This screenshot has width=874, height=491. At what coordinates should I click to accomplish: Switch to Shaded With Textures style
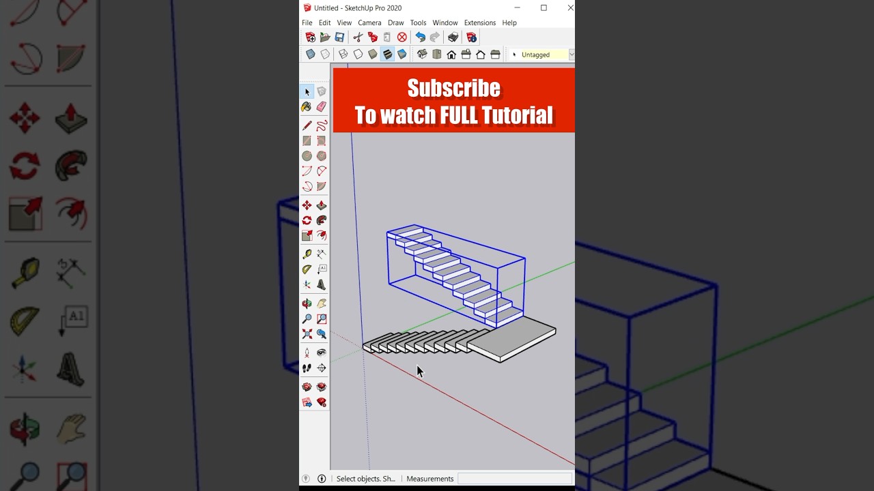(x=387, y=55)
